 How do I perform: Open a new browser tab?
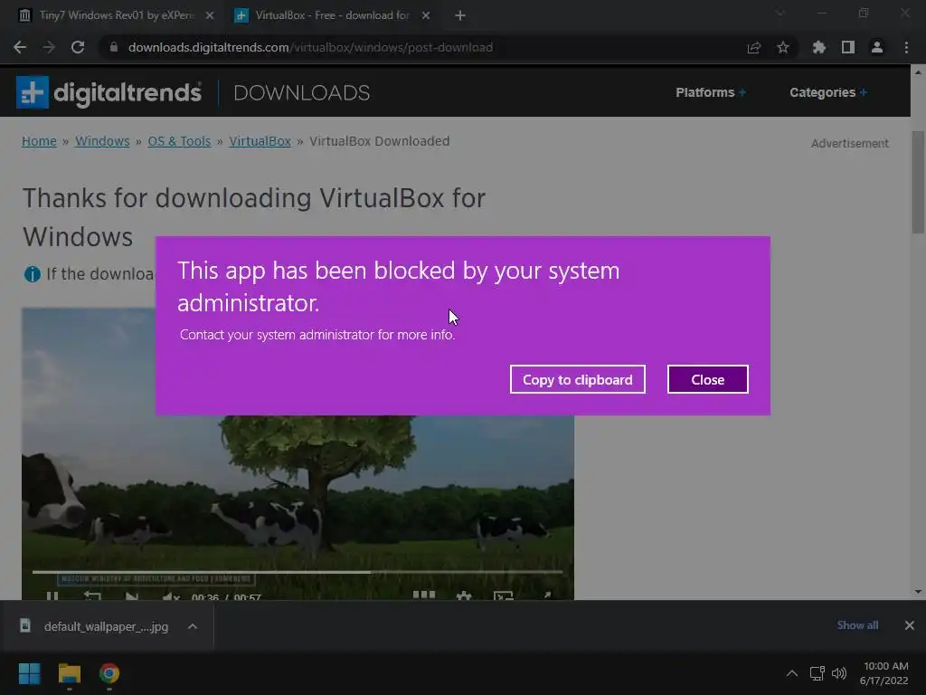click(460, 16)
